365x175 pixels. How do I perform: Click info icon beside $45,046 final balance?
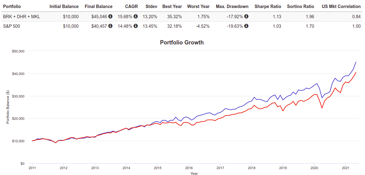pos(110,16)
